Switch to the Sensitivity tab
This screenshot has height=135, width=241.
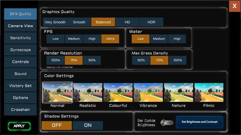[x=21, y=38]
